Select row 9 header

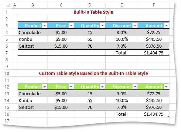(7, 67)
